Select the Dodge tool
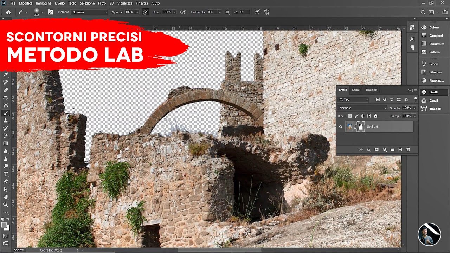 click(6, 166)
